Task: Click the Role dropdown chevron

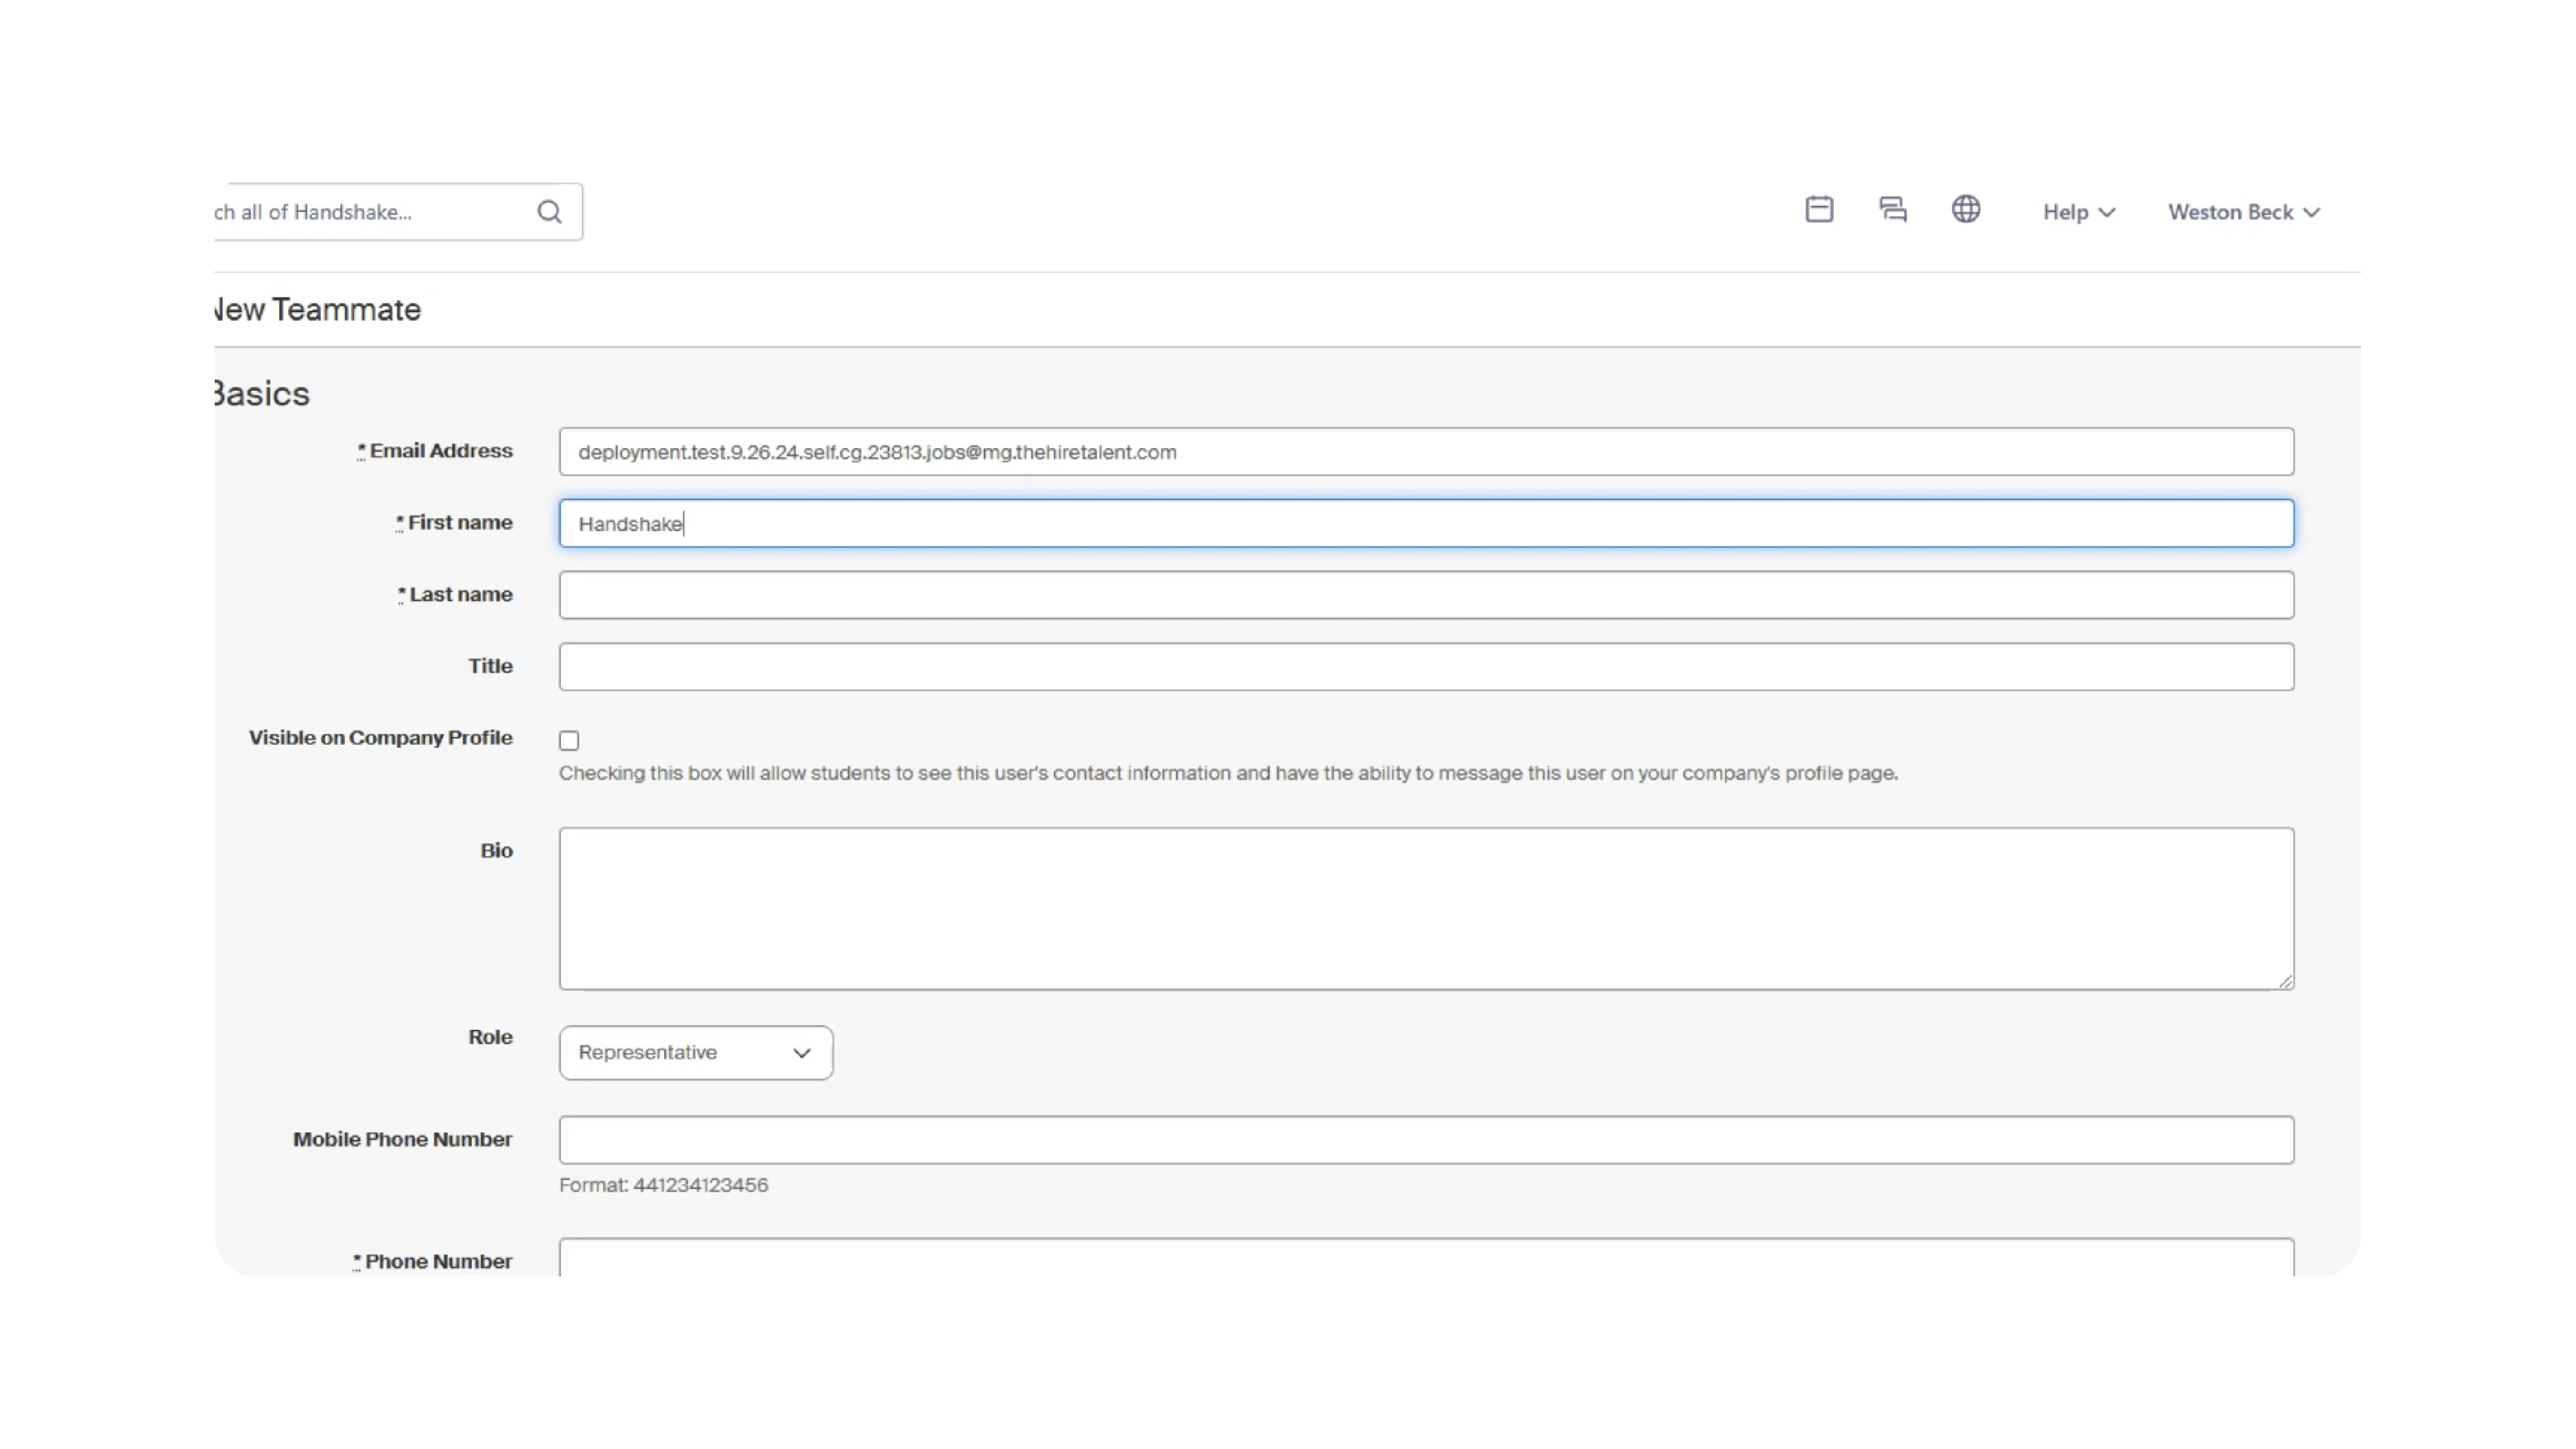Action: (x=801, y=1053)
